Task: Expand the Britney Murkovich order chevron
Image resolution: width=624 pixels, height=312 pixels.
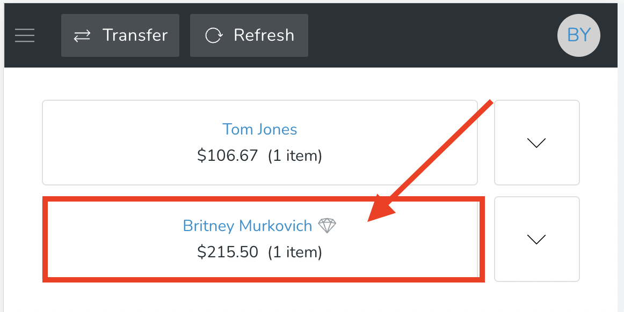Action: pos(536,239)
